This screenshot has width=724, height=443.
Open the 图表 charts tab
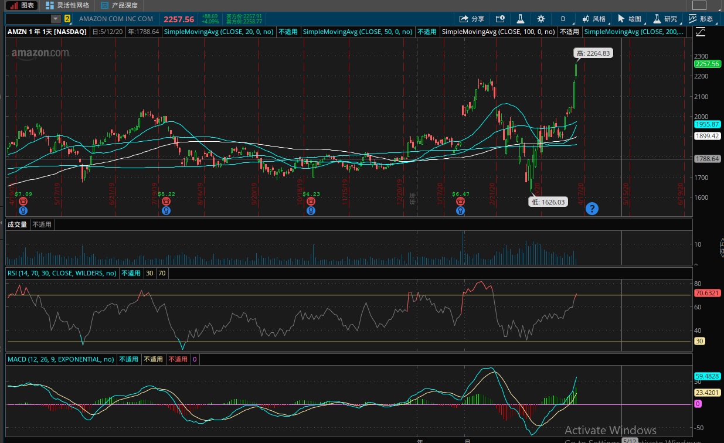coord(22,5)
